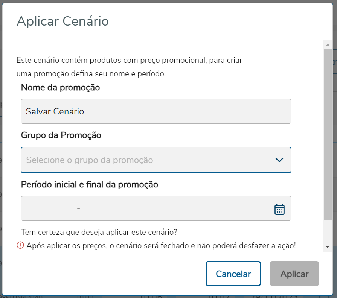Viewport: 337px width, 298px height.
Task: Expand the Grupo da Promoção chevron arrow
Action: (x=279, y=160)
